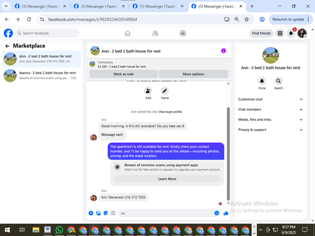Click browser back arrow
Image resolution: width=315 pixels, height=236 pixels.
point(7,20)
